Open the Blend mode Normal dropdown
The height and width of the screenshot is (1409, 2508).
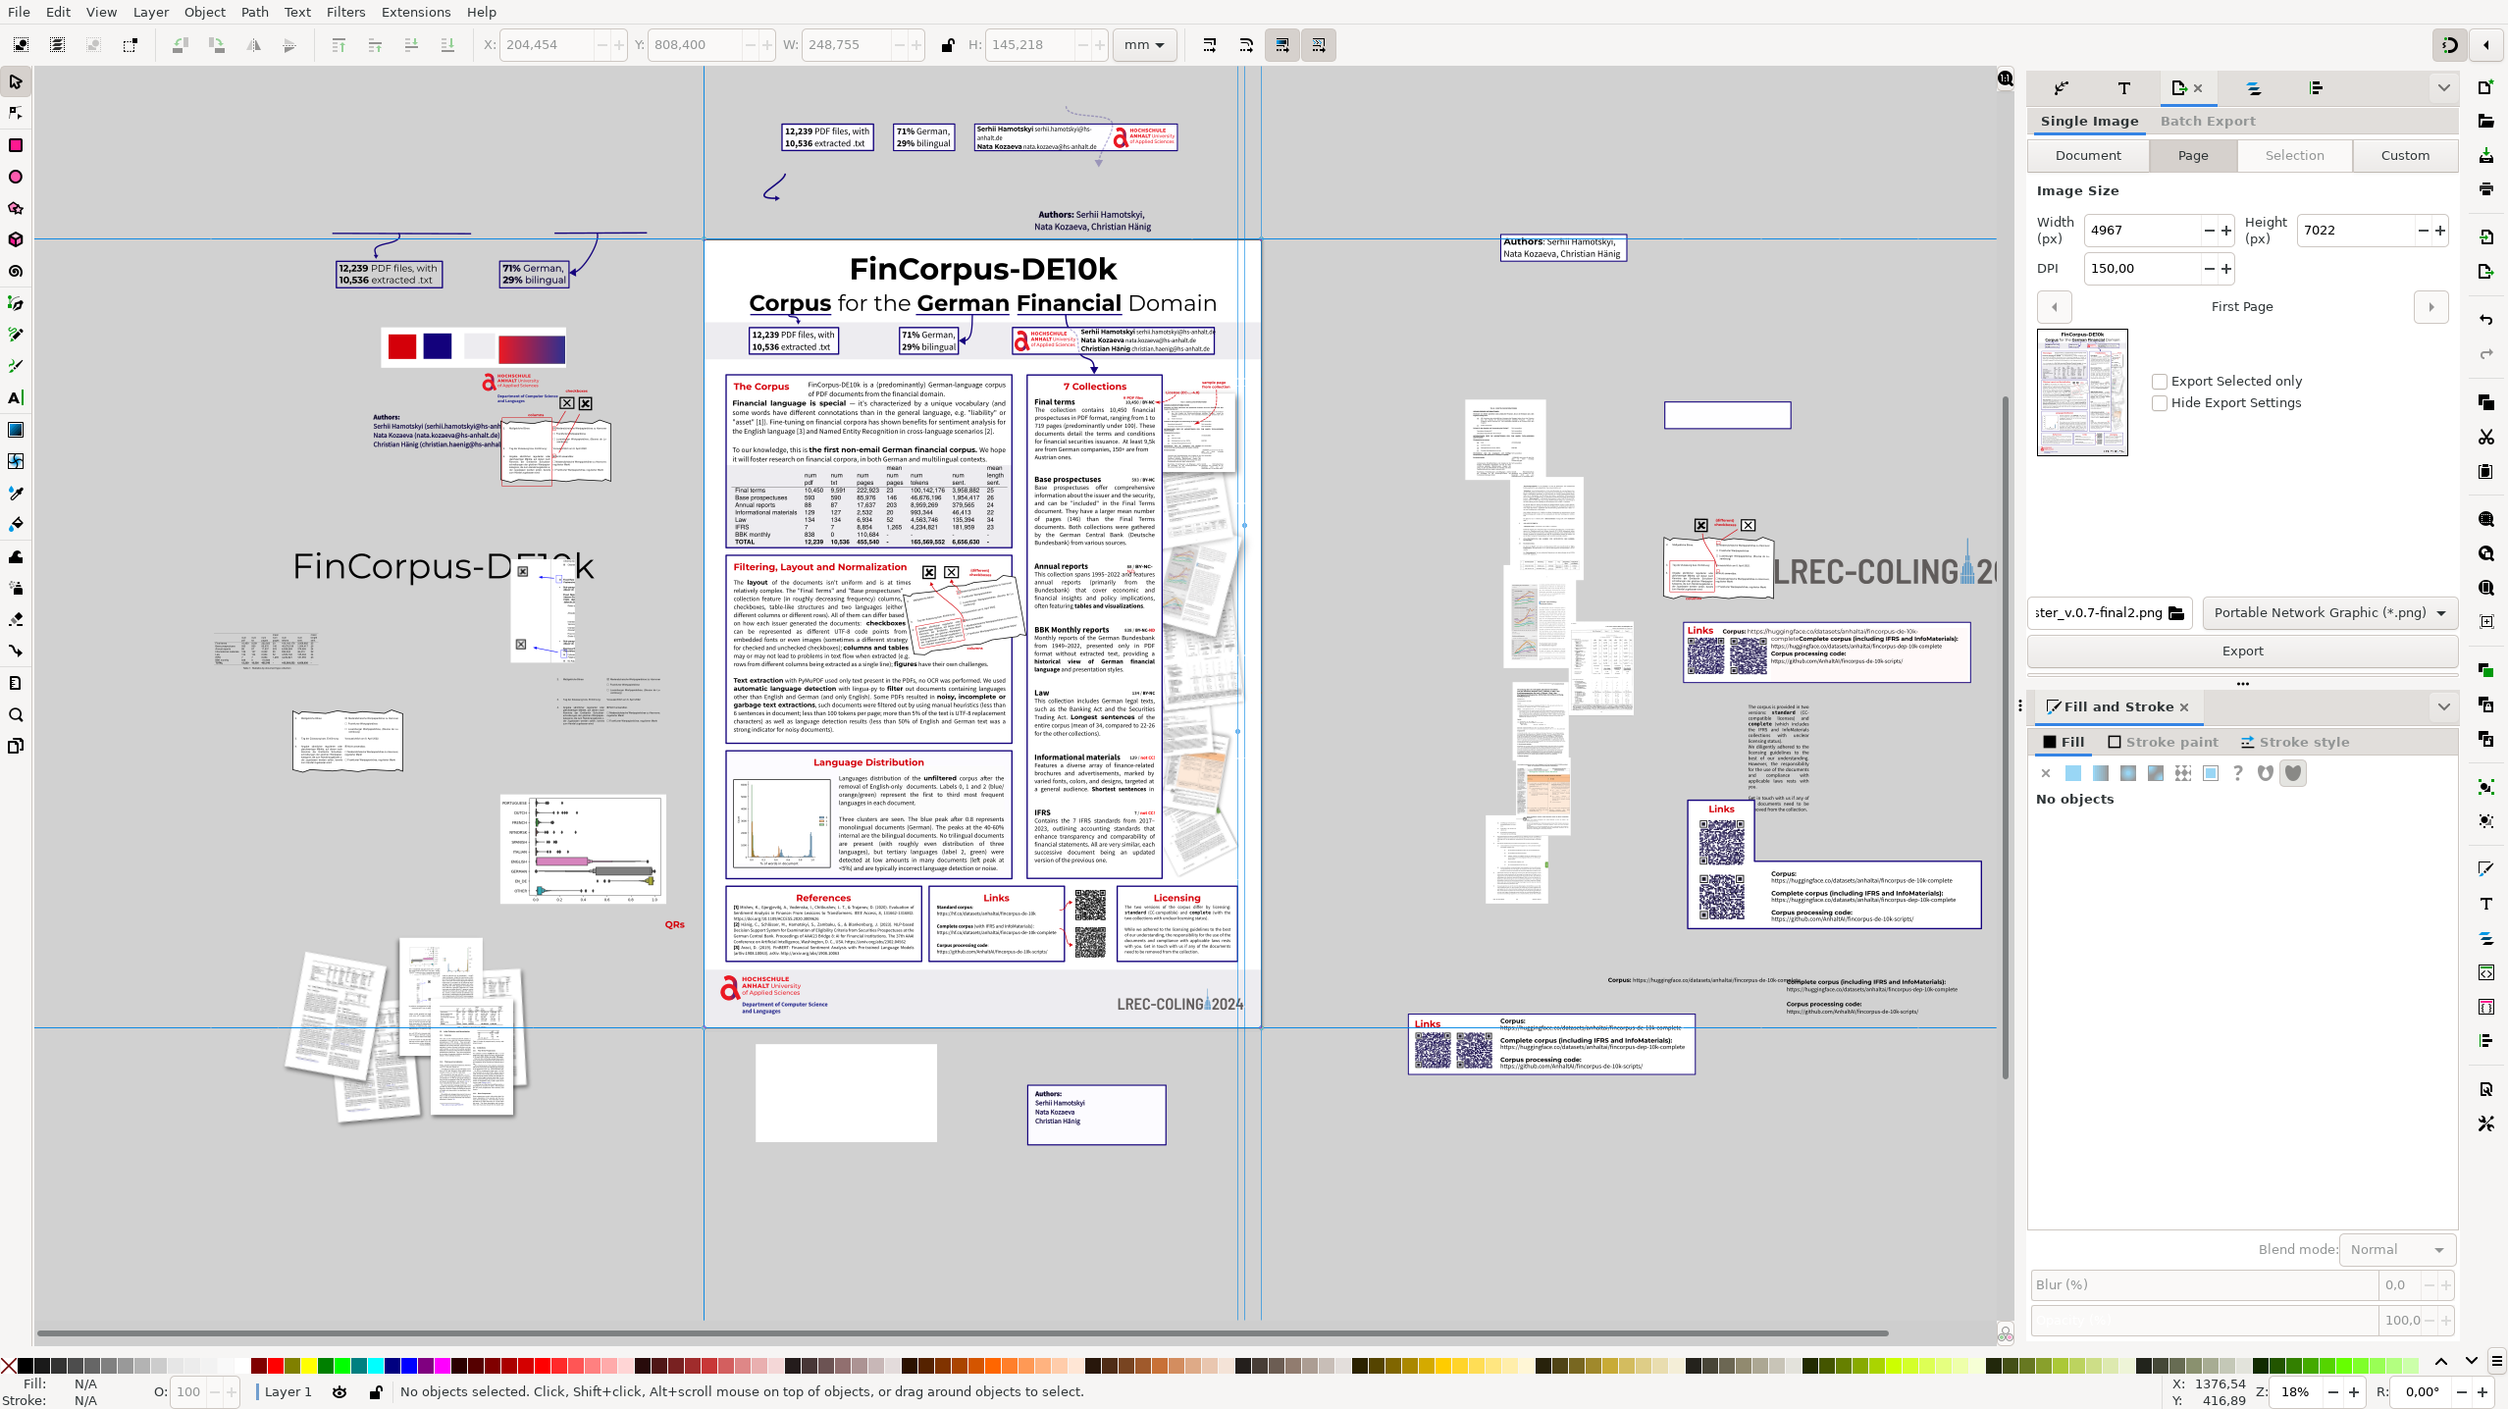(2396, 1249)
